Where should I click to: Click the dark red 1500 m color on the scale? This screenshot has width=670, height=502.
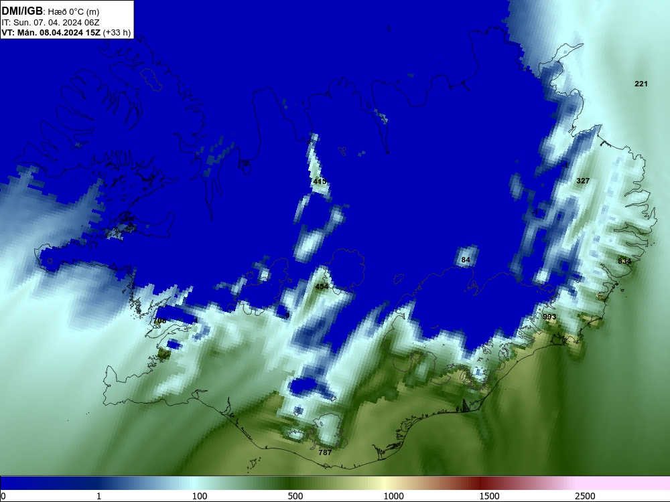pyautogui.click(x=482, y=483)
